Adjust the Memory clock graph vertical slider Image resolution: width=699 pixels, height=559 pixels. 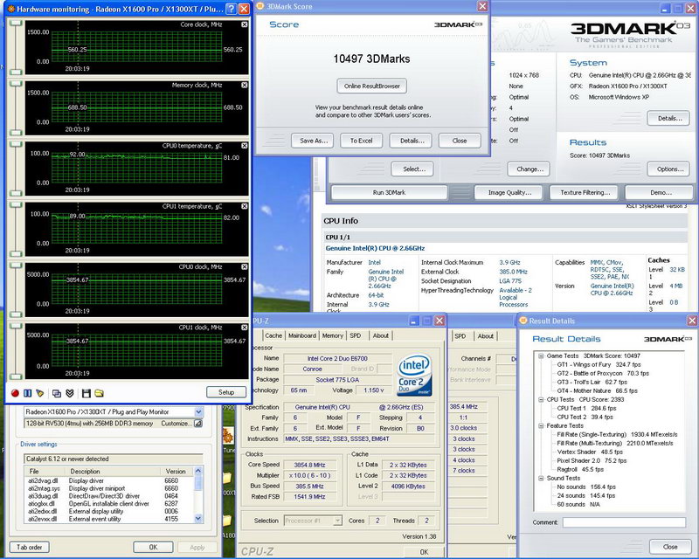16,107
